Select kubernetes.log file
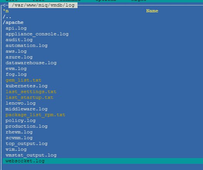The width and height of the screenshot is (203, 170). click(x=26, y=86)
